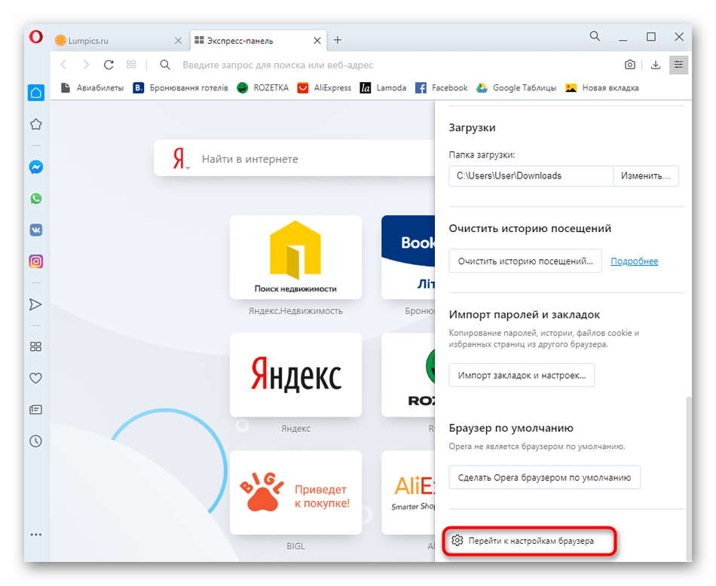
Task: Open the Opera main menu logo
Action: [36, 36]
